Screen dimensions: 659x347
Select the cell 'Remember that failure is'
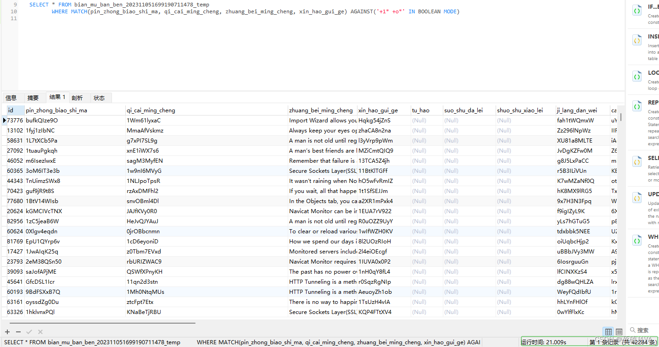(x=322, y=160)
